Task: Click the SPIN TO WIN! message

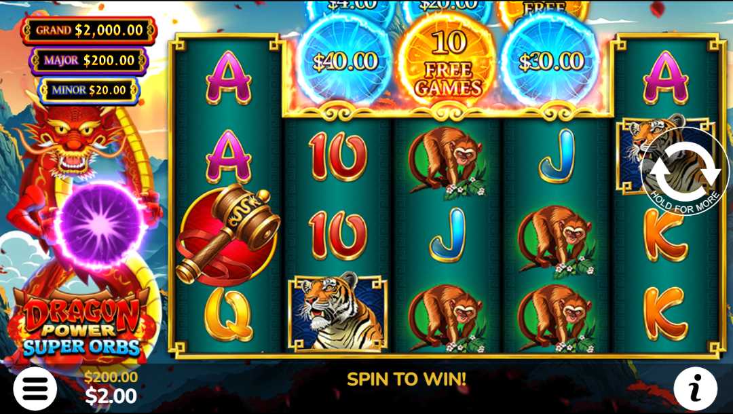Action: (x=407, y=379)
